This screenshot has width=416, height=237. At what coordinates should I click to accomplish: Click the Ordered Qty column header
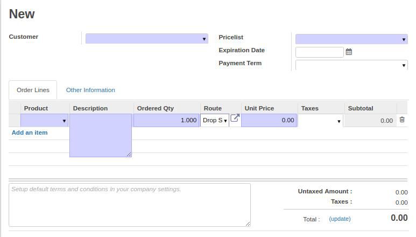coord(155,108)
